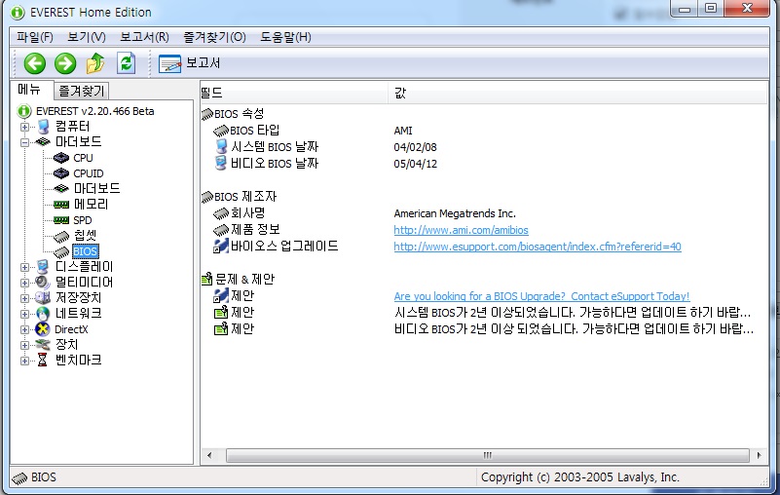780x495 pixels.
Task: Select the 제품 정보 row
Action: point(484,230)
